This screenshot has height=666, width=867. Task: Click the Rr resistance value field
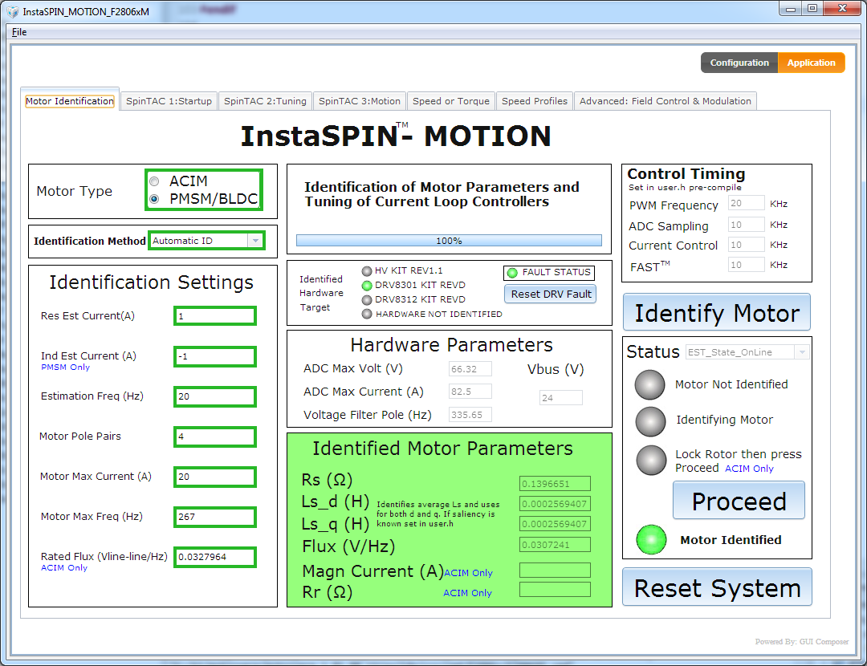click(x=556, y=589)
